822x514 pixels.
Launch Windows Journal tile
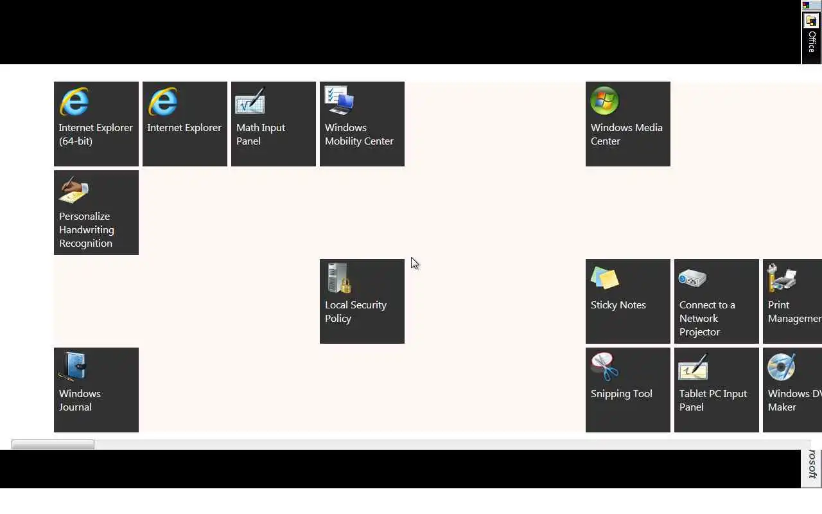pos(96,390)
